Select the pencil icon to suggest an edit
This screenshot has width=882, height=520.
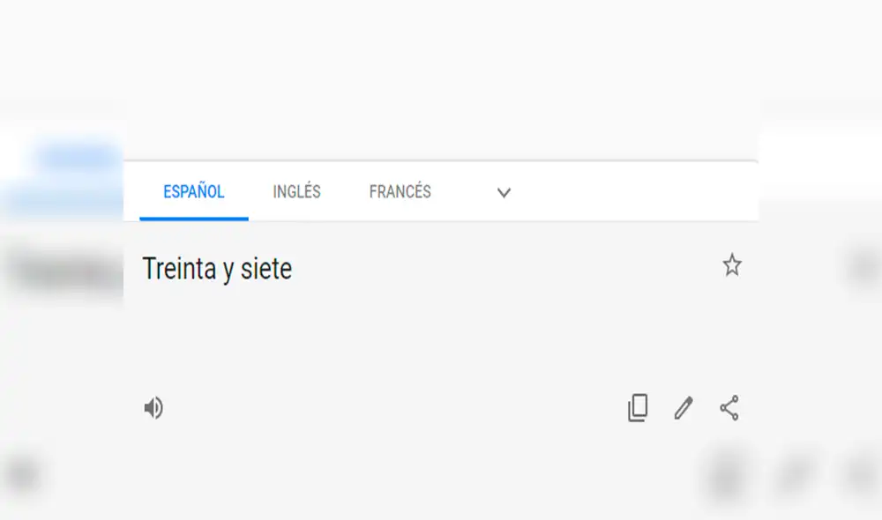tap(683, 407)
